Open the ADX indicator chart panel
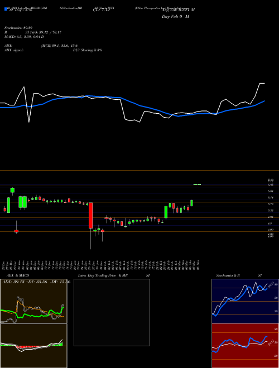 33,301
